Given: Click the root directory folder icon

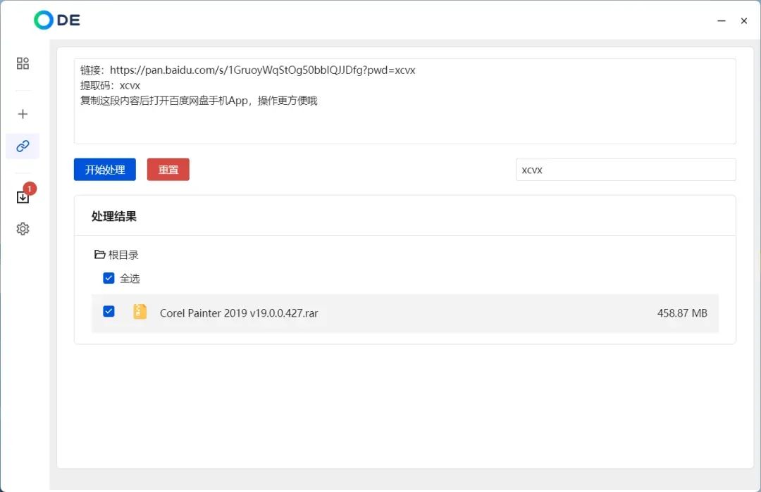Looking at the screenshot, I should pos(99,254).
